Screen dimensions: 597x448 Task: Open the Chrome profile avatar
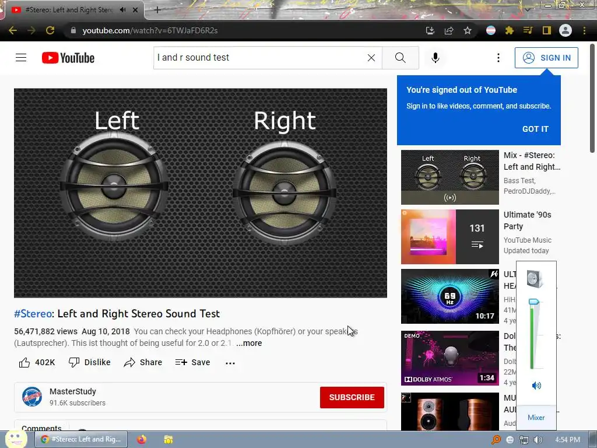[x=566, y=30]
